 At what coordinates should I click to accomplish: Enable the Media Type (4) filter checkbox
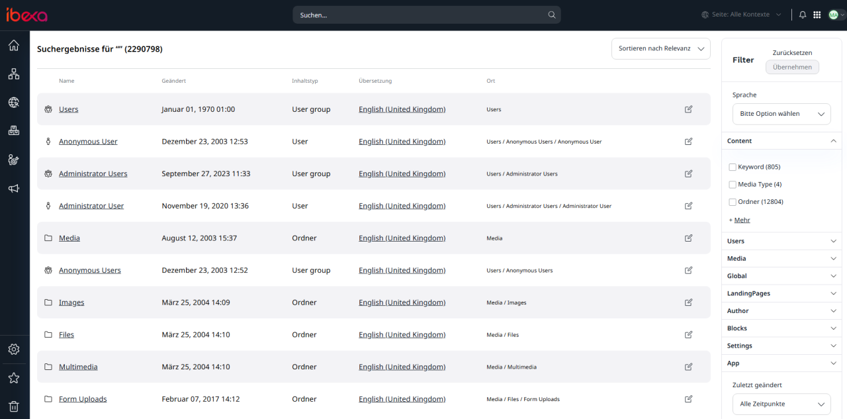[x=733, y=185]
